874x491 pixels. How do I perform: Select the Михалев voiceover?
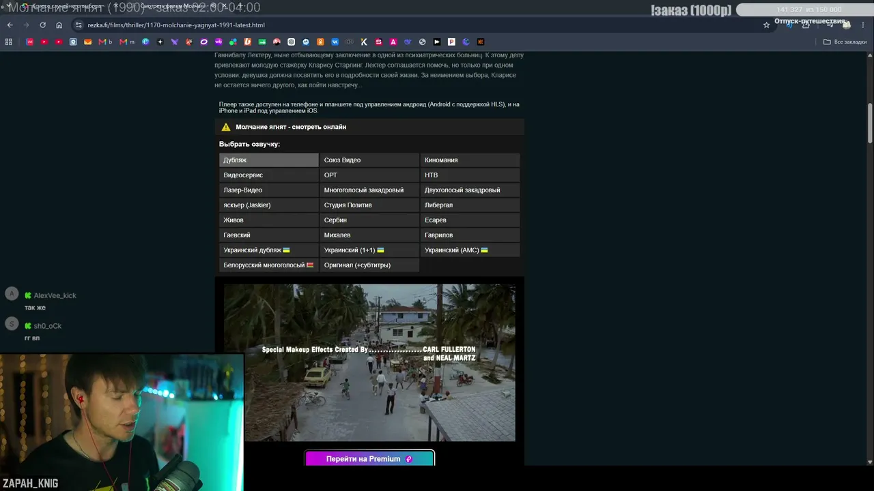pyautogui.click(x=369, y=235)
